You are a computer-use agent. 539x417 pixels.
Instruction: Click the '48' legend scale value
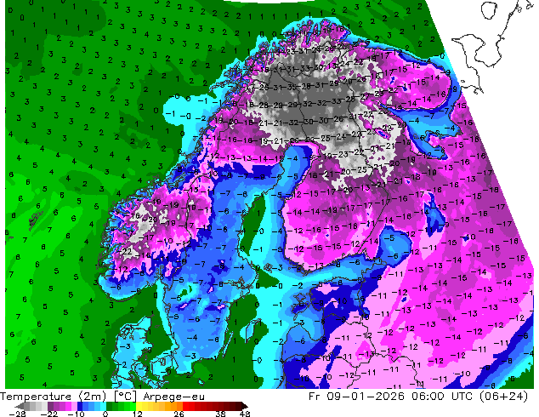245,414
